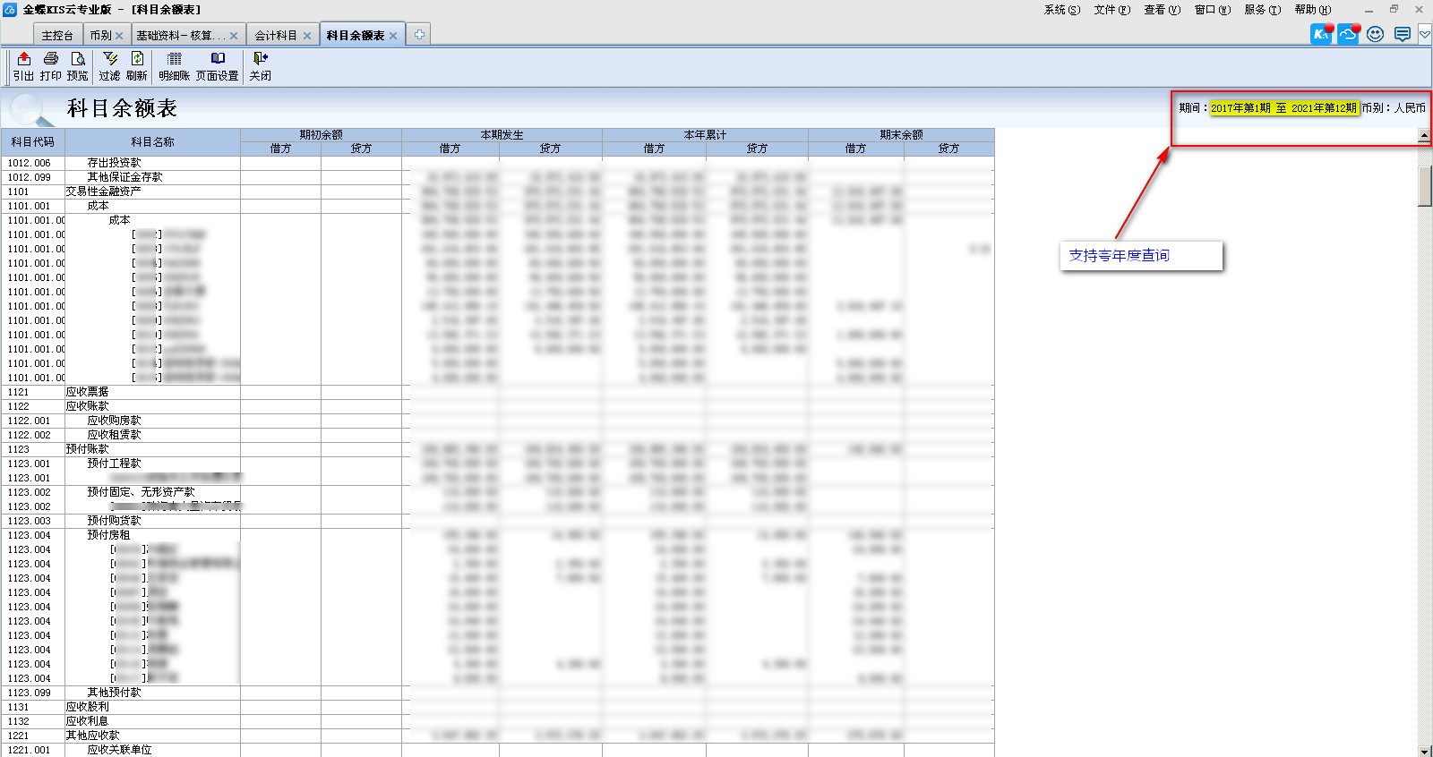Select the 应收票据 account row
Viewport: 1433px width, 757px height.
coord(87,392)
